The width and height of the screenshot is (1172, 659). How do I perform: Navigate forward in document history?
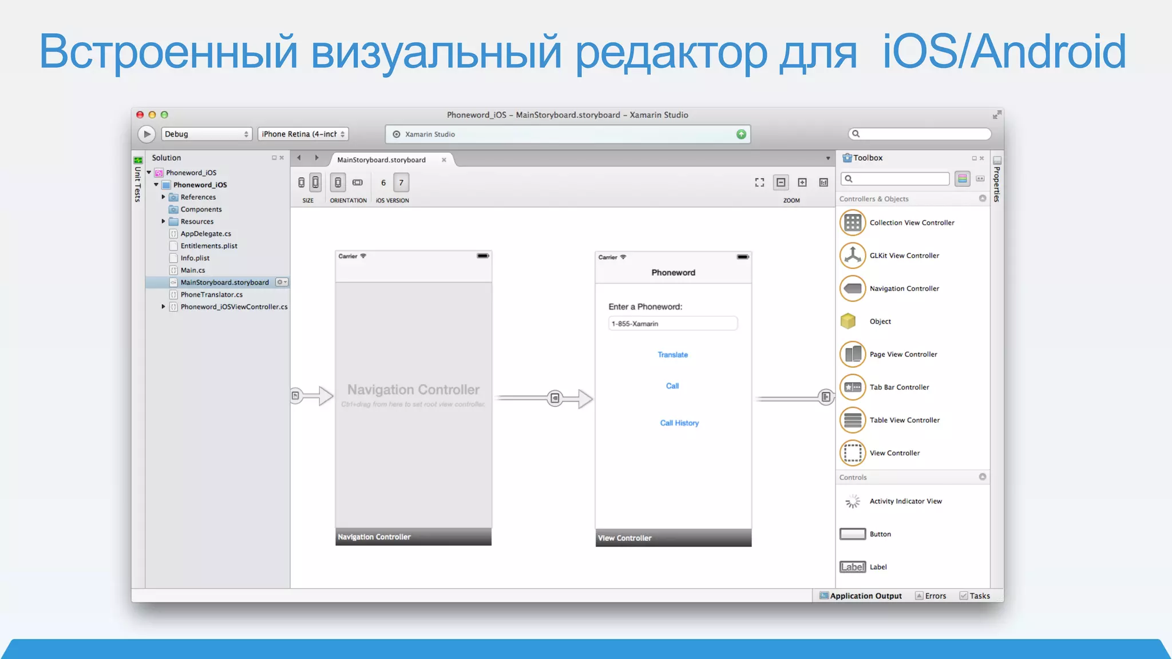pos(316,158)
